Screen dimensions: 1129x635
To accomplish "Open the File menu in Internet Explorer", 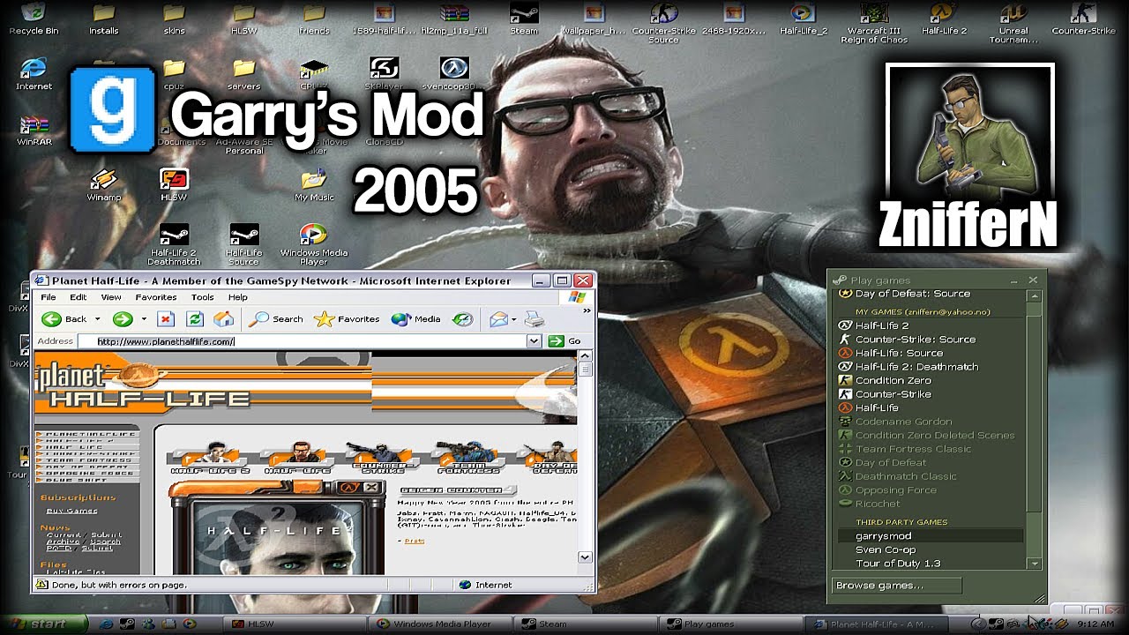I will (x=49, y=297).
